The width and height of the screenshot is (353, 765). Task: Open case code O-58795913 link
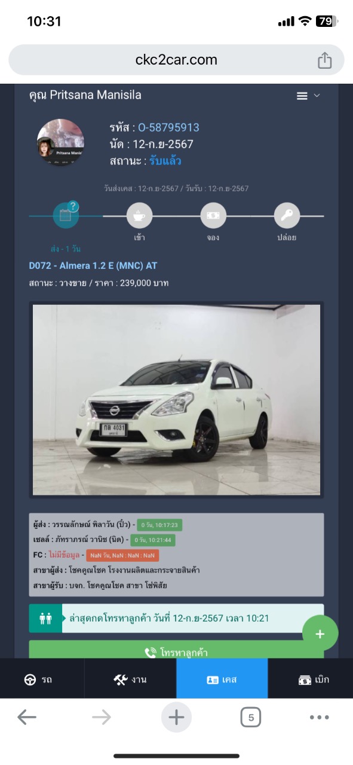pyautogui.click(x=168, y=127)
